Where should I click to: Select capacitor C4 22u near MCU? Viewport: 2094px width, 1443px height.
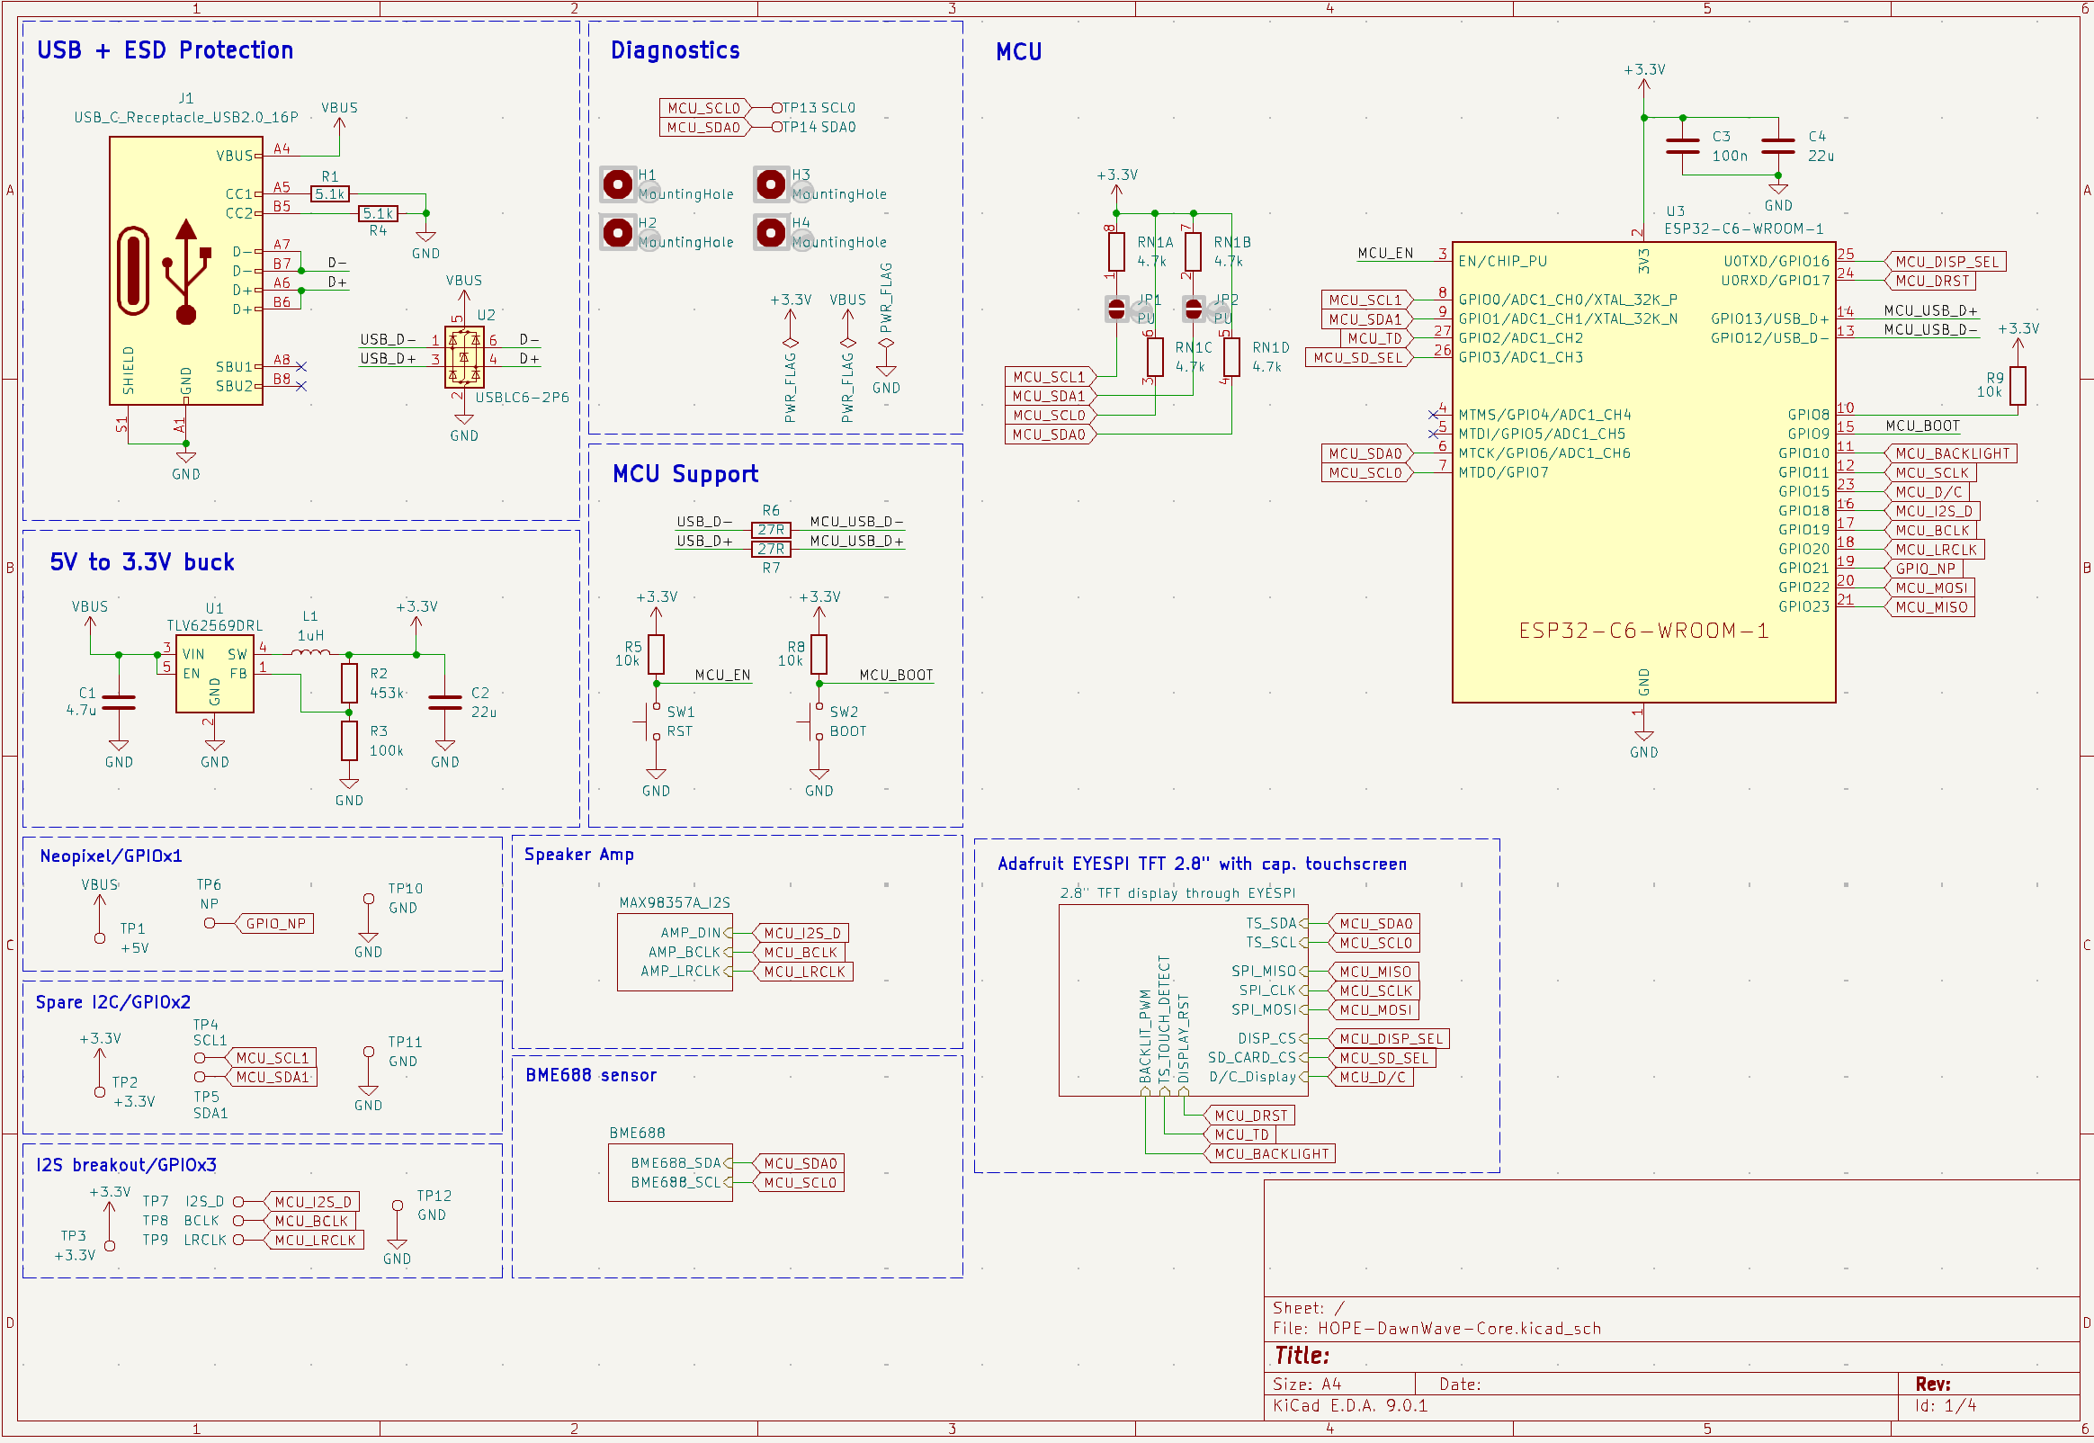pyautogui.click(x=1778, y=147)
